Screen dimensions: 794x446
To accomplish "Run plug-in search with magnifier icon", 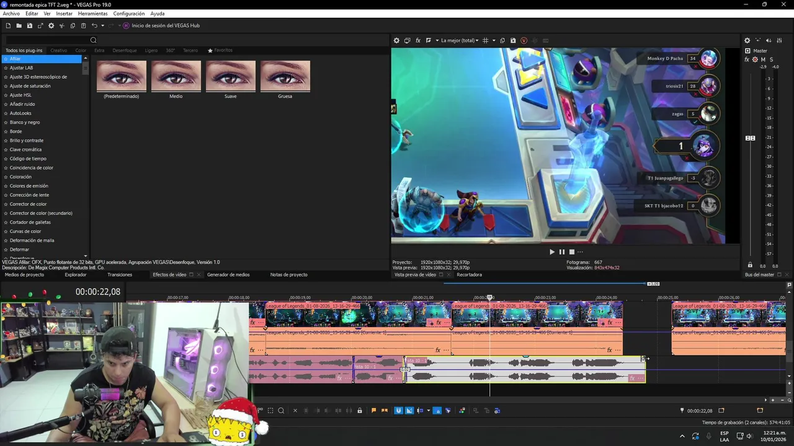I will pos(94,40).
